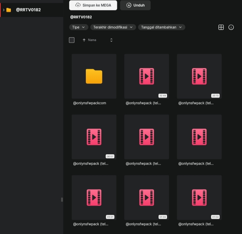Select the video with 06:07 duration
Viewport: 242px width, 234px height.
point(94,137)
